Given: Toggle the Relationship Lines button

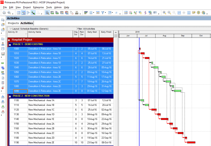Looking at the screenshot, I should pos(33,13).
